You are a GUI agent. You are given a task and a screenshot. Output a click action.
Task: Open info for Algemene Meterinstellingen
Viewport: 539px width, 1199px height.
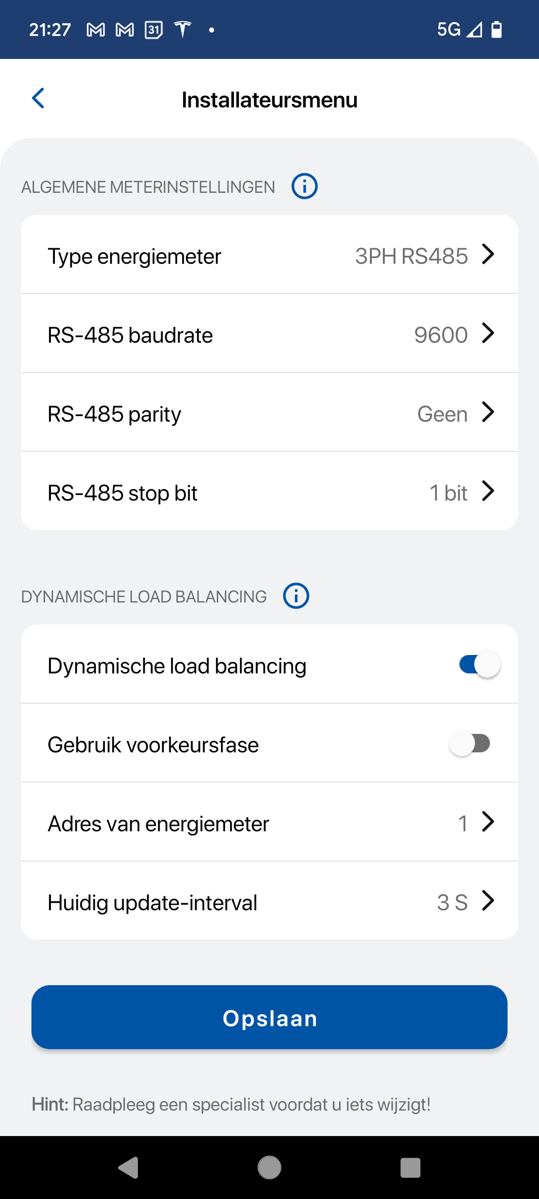(x=304, y=186)
